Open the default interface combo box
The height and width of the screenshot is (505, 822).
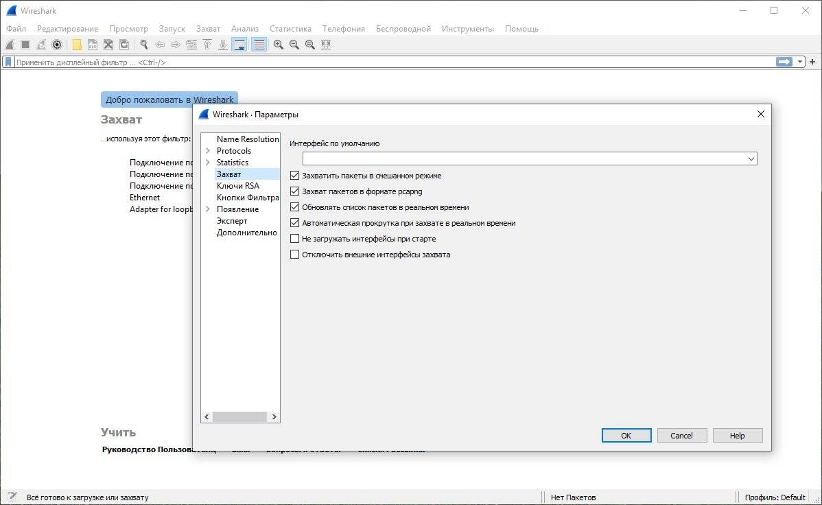(530, 158)
